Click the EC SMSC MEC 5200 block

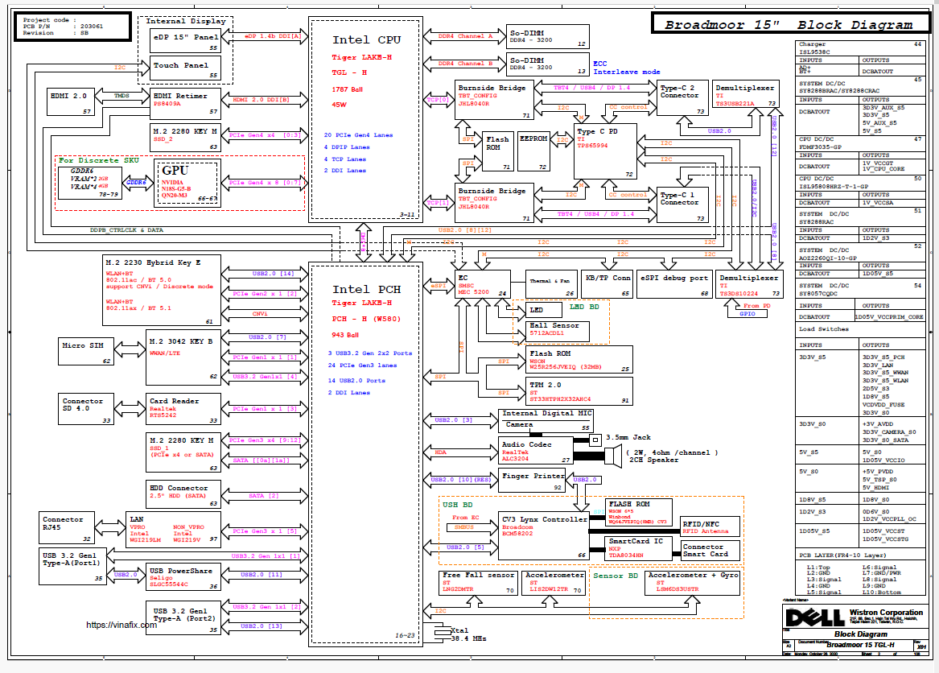[x=482, y=284]
